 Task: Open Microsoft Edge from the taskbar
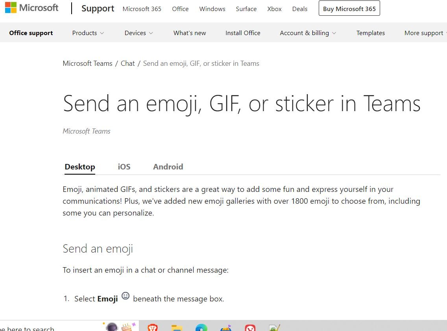pyautogui.click(x=201, y=327)
